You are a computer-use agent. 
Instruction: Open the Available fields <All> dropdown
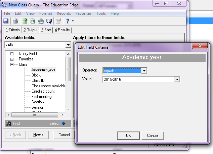[68, 45]
